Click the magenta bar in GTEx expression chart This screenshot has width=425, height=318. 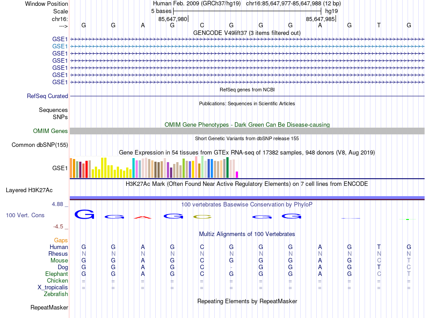coord(237,175)
